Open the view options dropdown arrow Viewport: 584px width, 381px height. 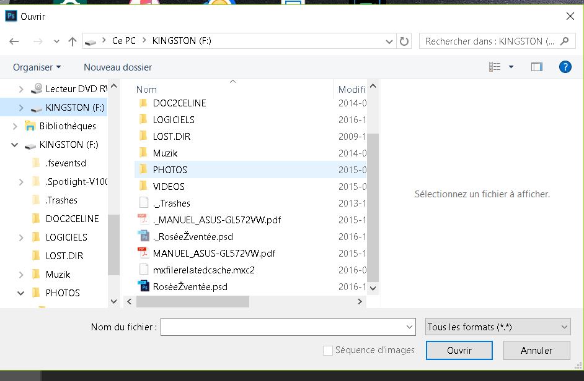point(511,67)
